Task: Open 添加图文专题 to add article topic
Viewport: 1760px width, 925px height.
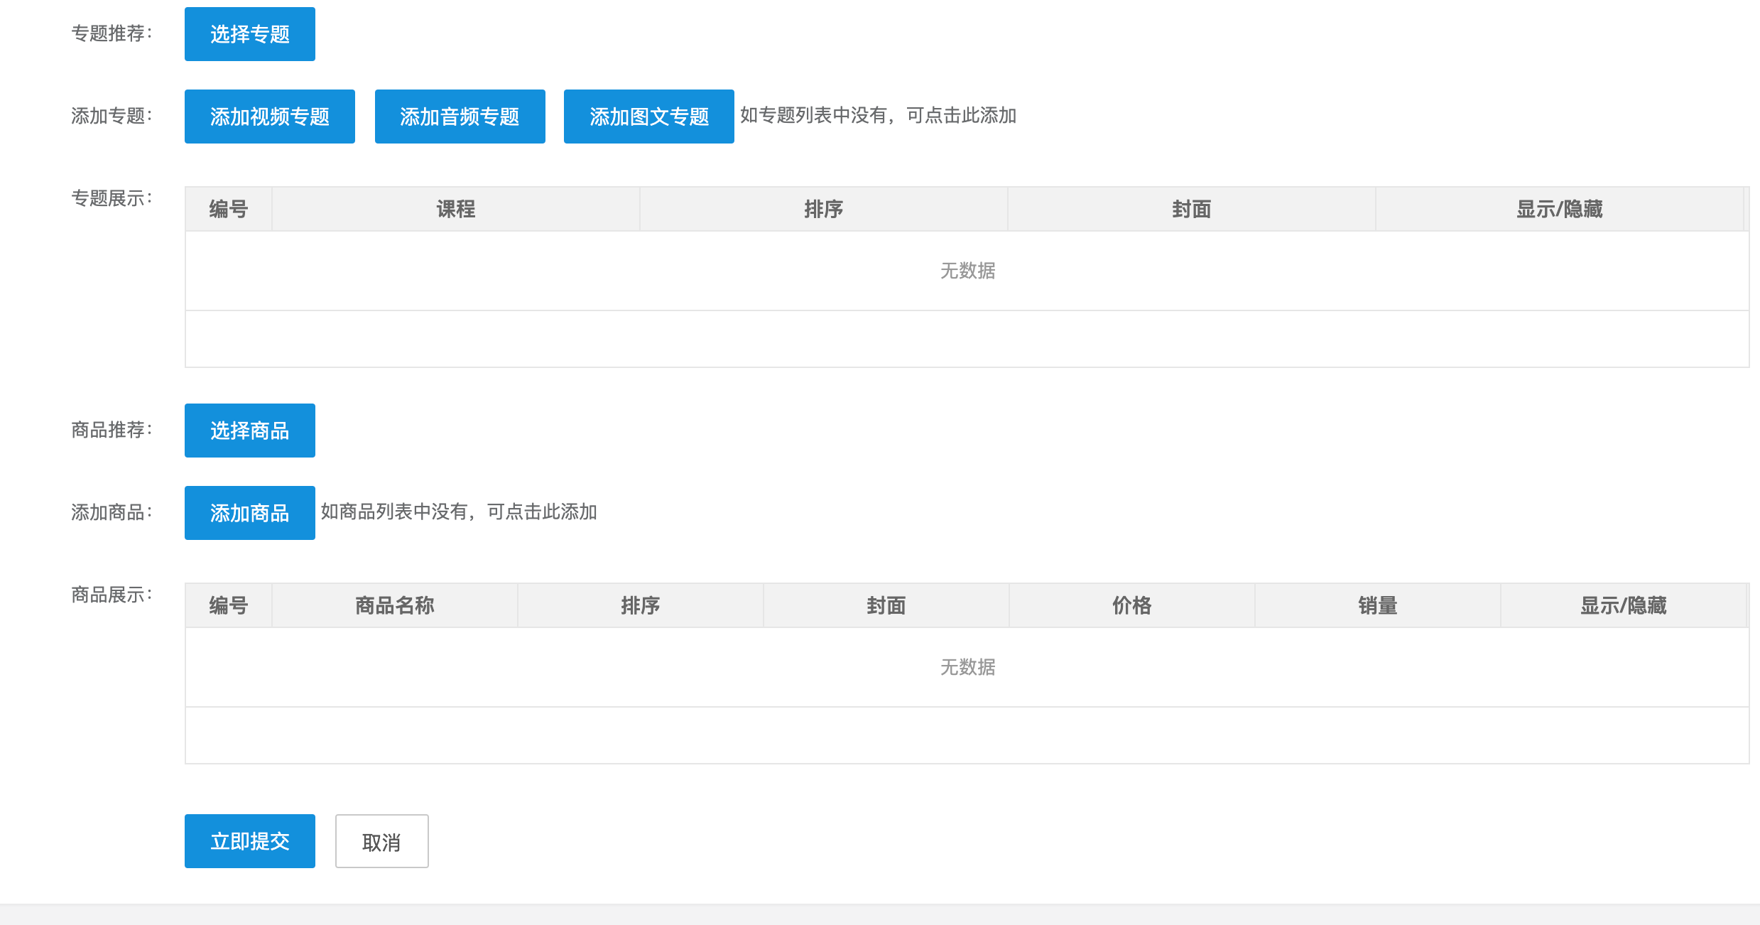Action: pyautogui.click(x=649, y=117)
